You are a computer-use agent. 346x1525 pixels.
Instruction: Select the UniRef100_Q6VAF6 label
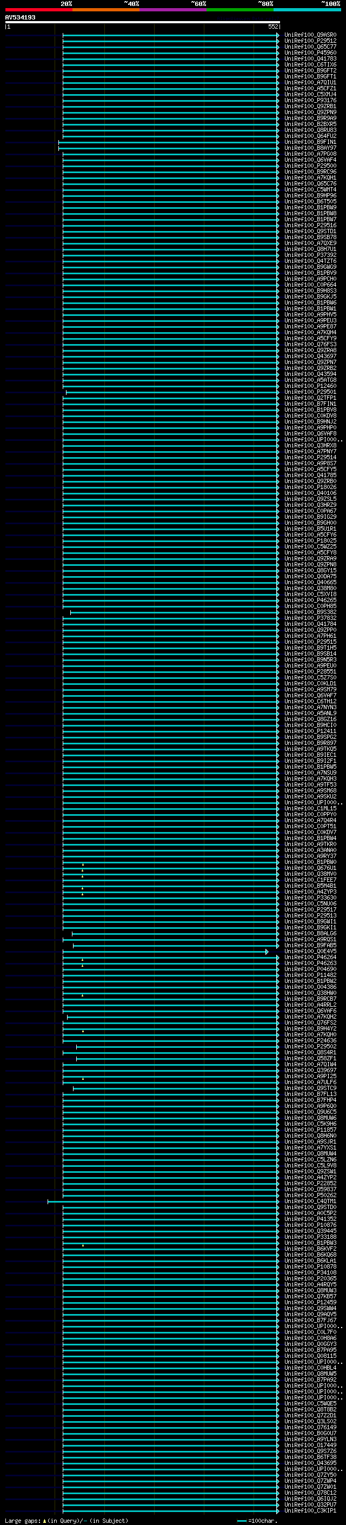[310, 1011]
